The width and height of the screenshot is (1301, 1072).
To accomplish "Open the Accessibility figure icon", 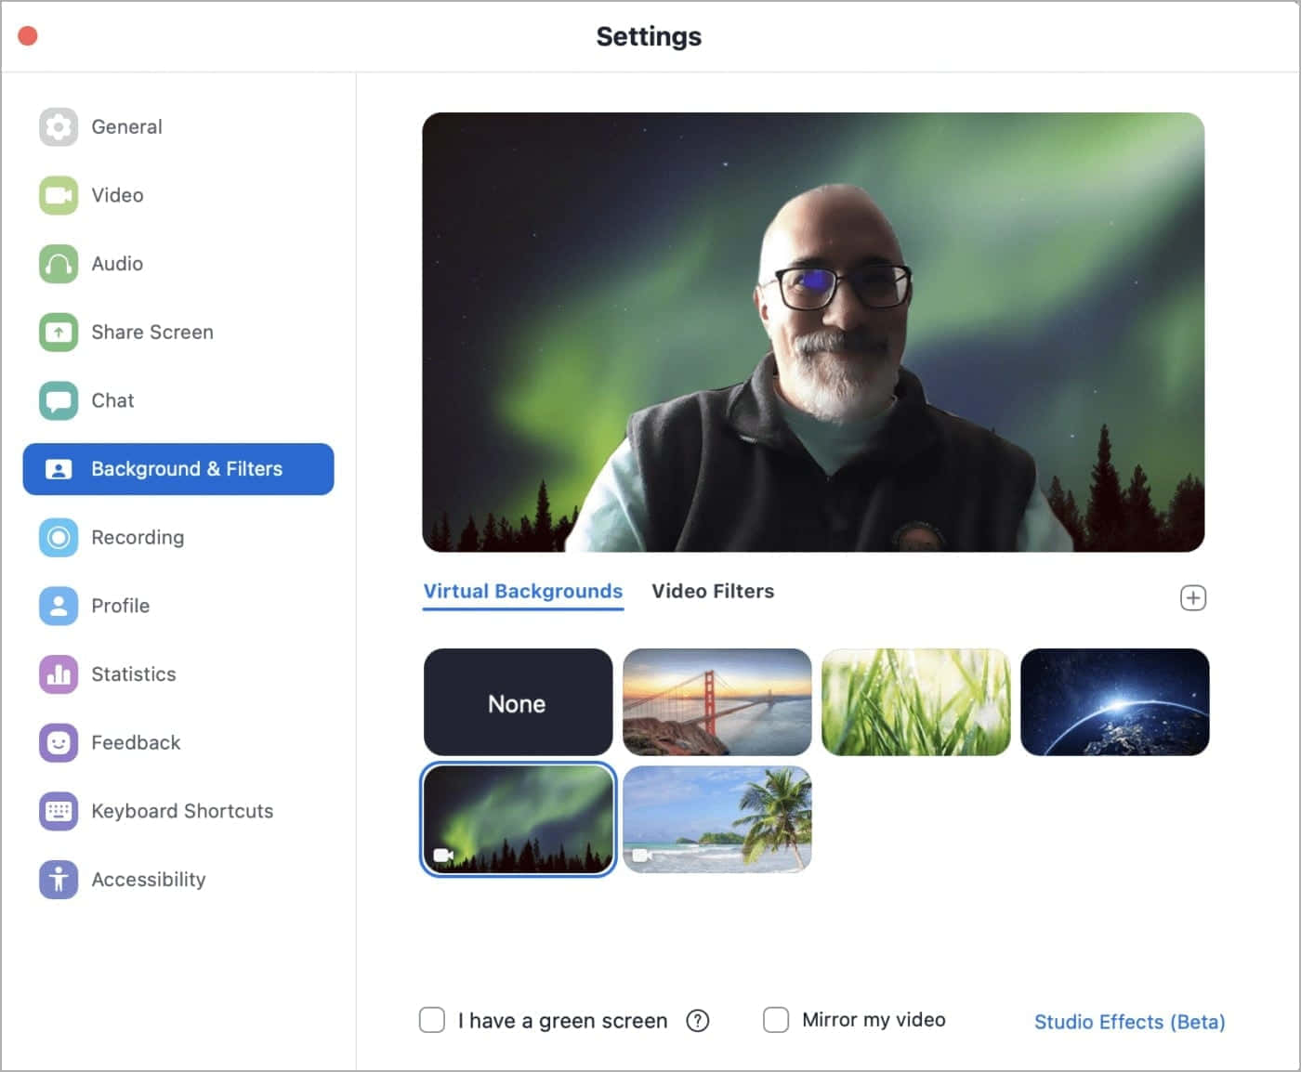I will [59, 879].
